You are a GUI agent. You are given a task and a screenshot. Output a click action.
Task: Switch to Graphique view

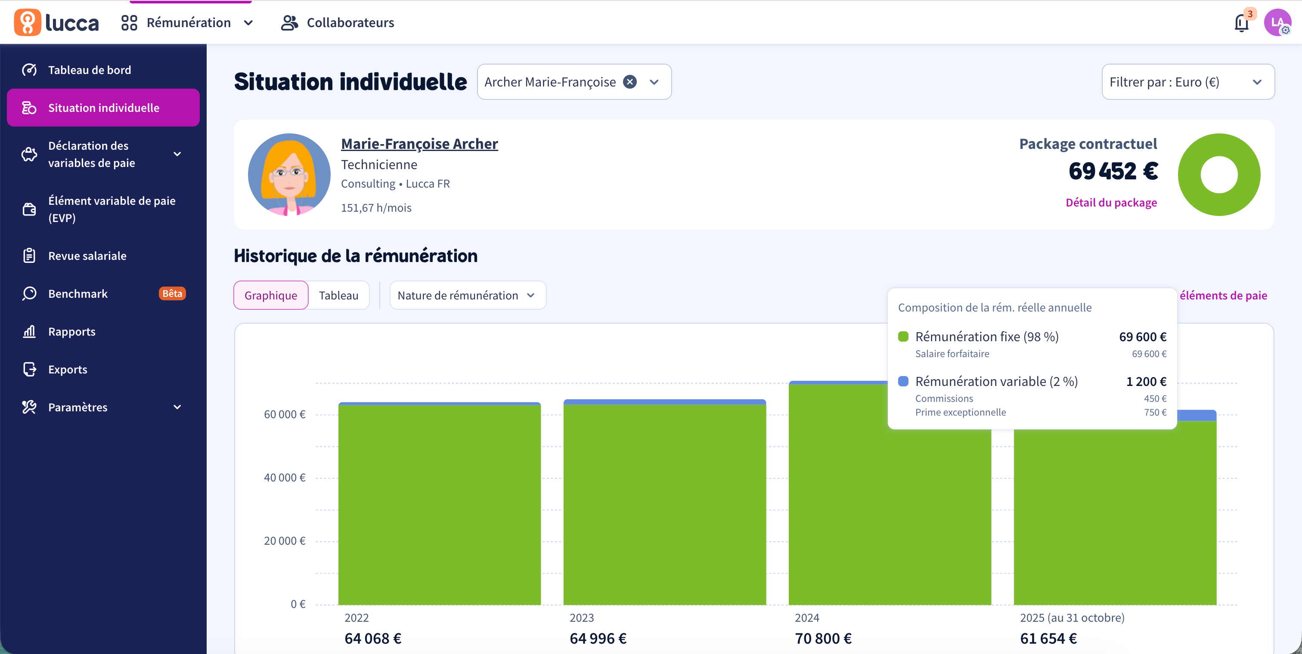click(x=271, y=296)
